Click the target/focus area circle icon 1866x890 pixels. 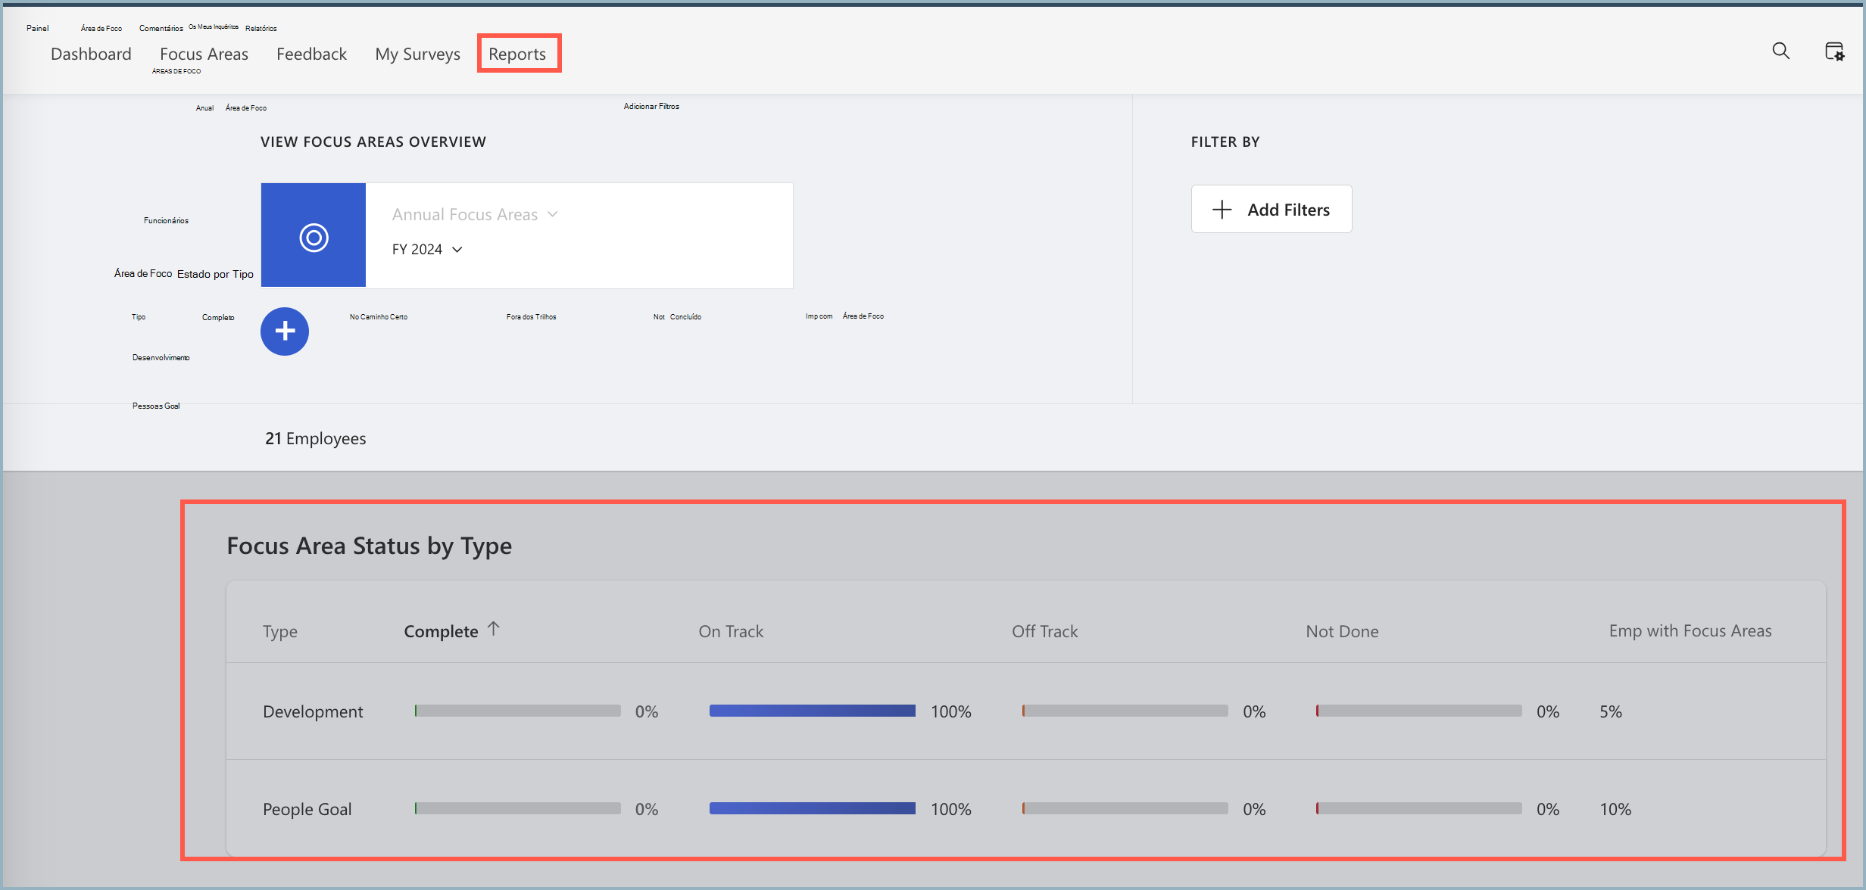[x=314, y=235]
